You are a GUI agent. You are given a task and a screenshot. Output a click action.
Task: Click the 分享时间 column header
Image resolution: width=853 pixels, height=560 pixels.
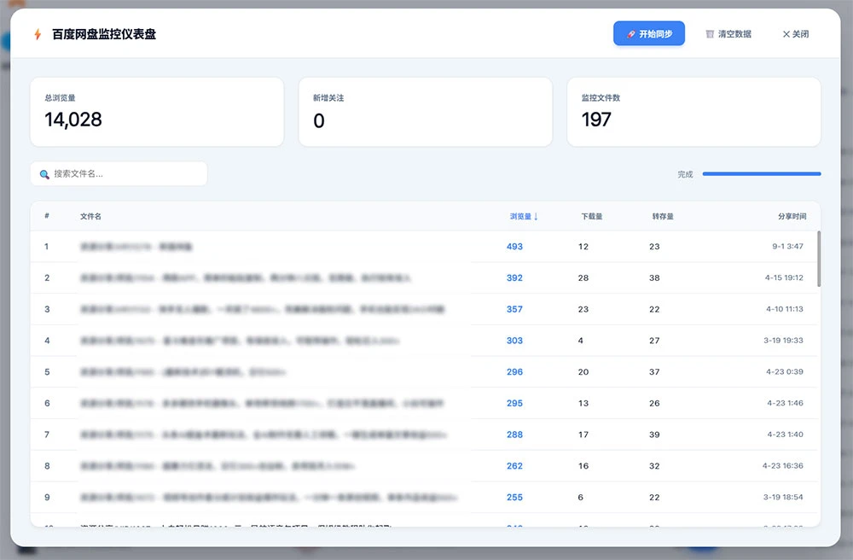point(791,217)
